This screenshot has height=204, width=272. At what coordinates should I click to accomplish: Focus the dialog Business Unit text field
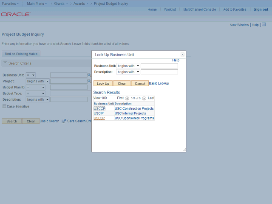[x=159, y=66]
